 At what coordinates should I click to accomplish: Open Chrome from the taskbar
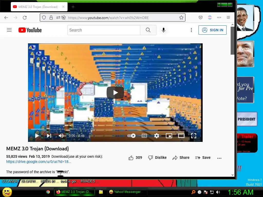click(48, 192)
